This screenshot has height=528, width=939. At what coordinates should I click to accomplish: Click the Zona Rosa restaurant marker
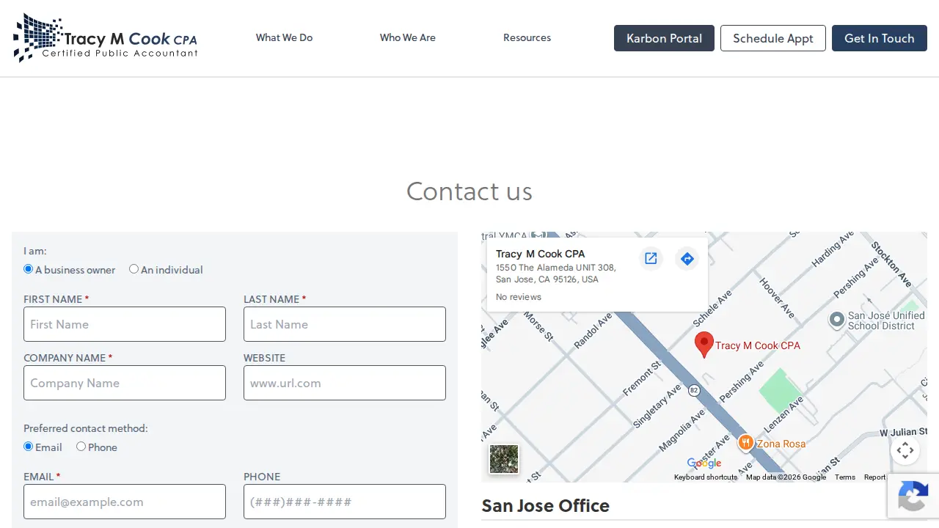(x=745, y=442)
